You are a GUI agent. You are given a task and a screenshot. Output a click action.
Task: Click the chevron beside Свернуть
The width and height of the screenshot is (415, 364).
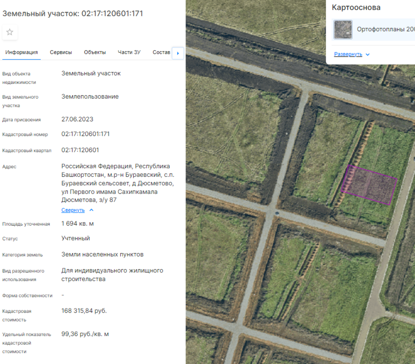[91, 210]
